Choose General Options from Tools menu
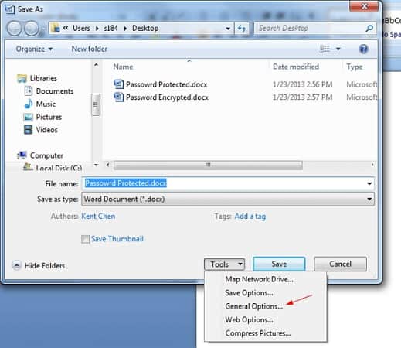The width and height of the screenshot is (401, 348). (x=253, y=306)
